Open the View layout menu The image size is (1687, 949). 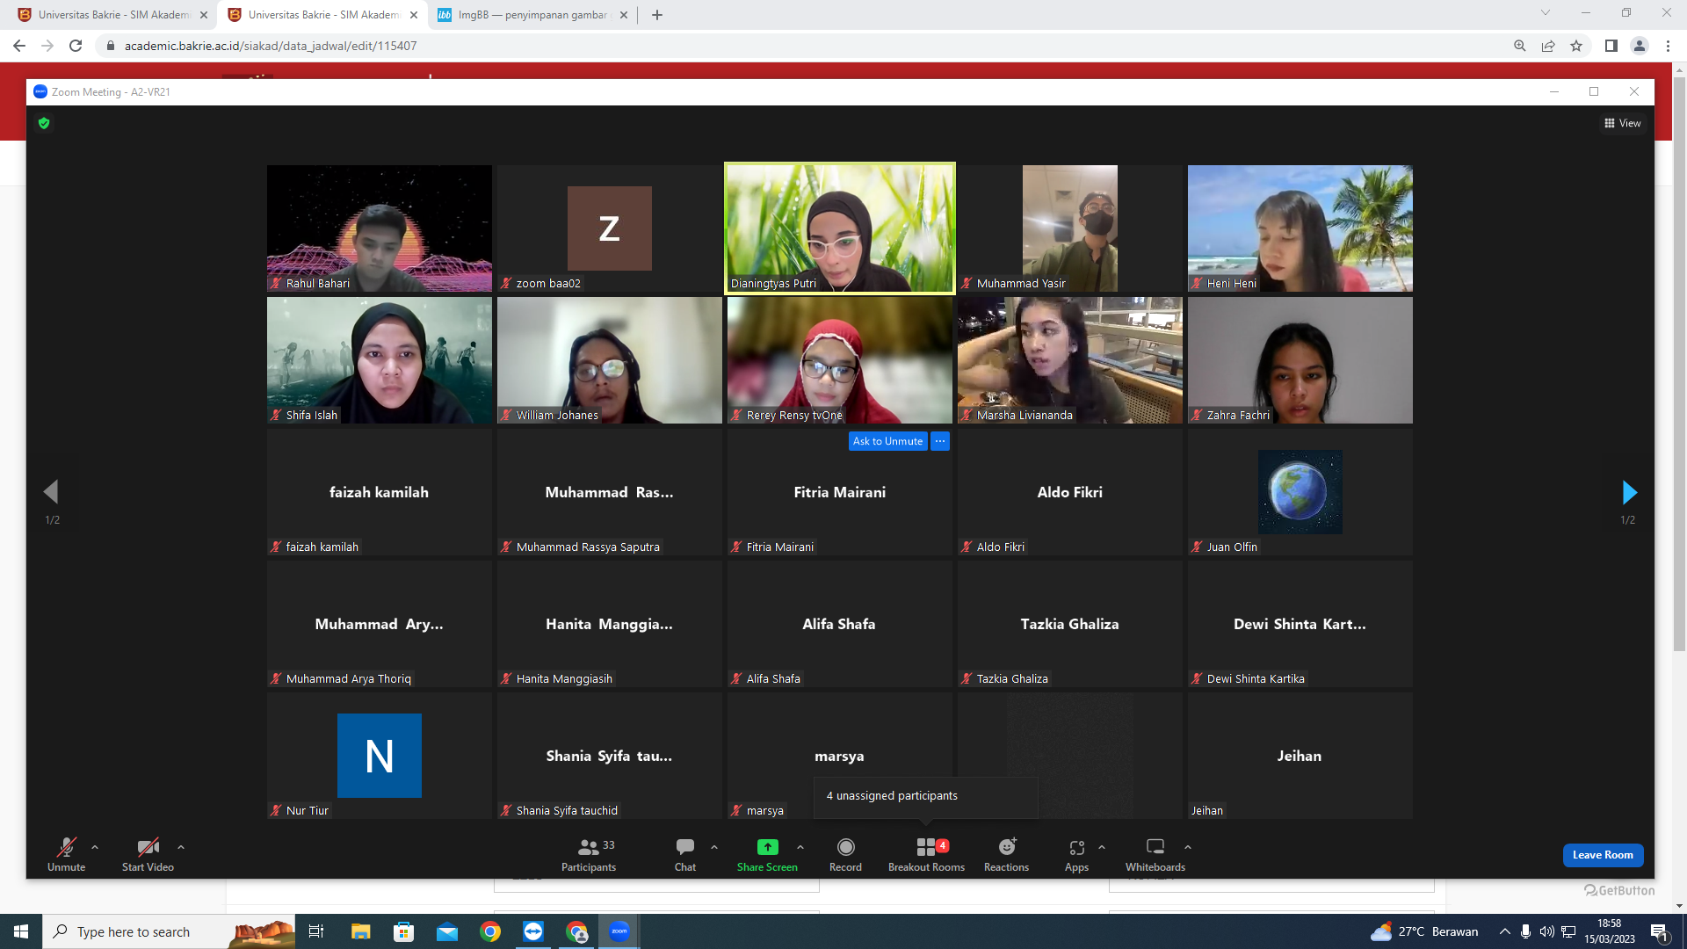coord(1623,123)
